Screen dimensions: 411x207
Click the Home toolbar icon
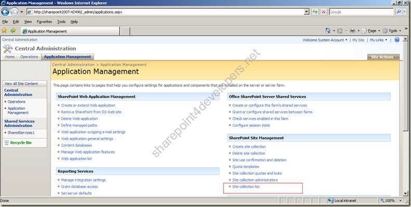(328, 31)
